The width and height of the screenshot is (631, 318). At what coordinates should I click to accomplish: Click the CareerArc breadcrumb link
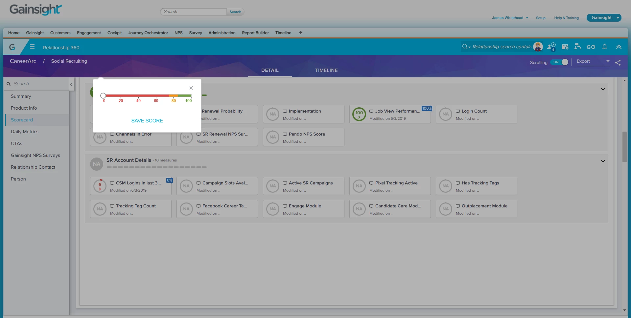click(23, 61)
